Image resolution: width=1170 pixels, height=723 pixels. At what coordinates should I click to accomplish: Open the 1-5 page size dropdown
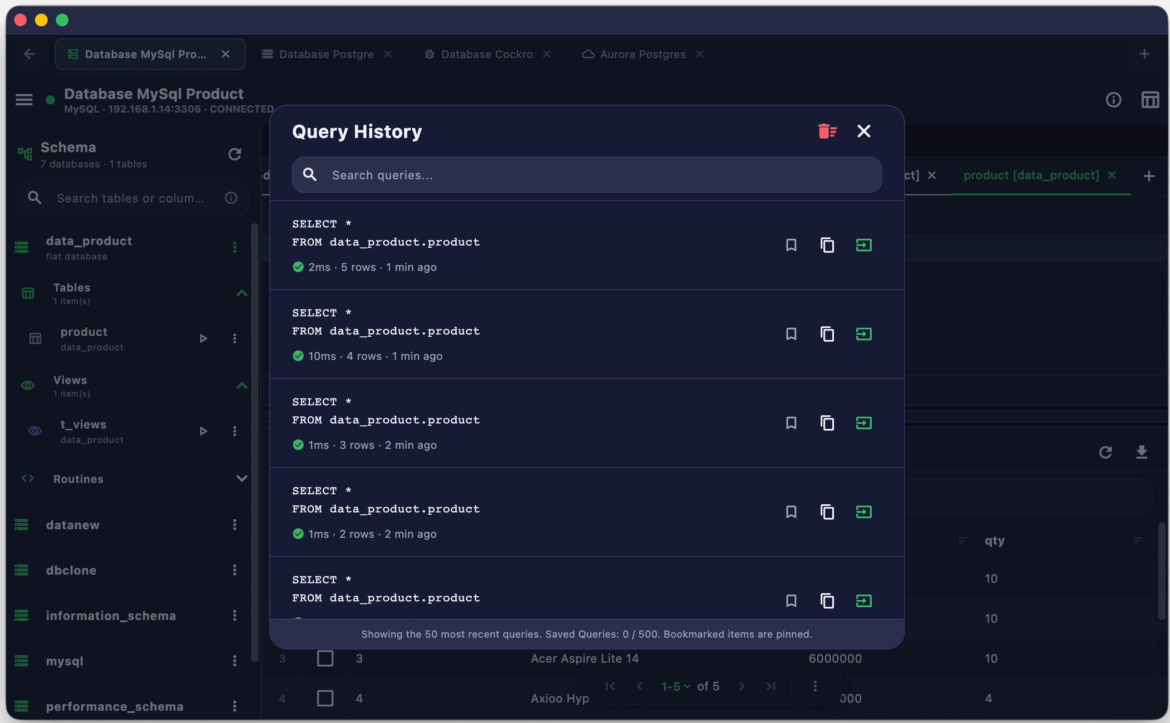pos(676,686)
